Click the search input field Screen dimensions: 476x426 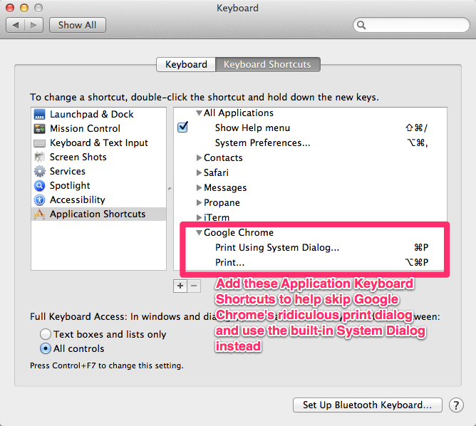(x=411, y=25)
